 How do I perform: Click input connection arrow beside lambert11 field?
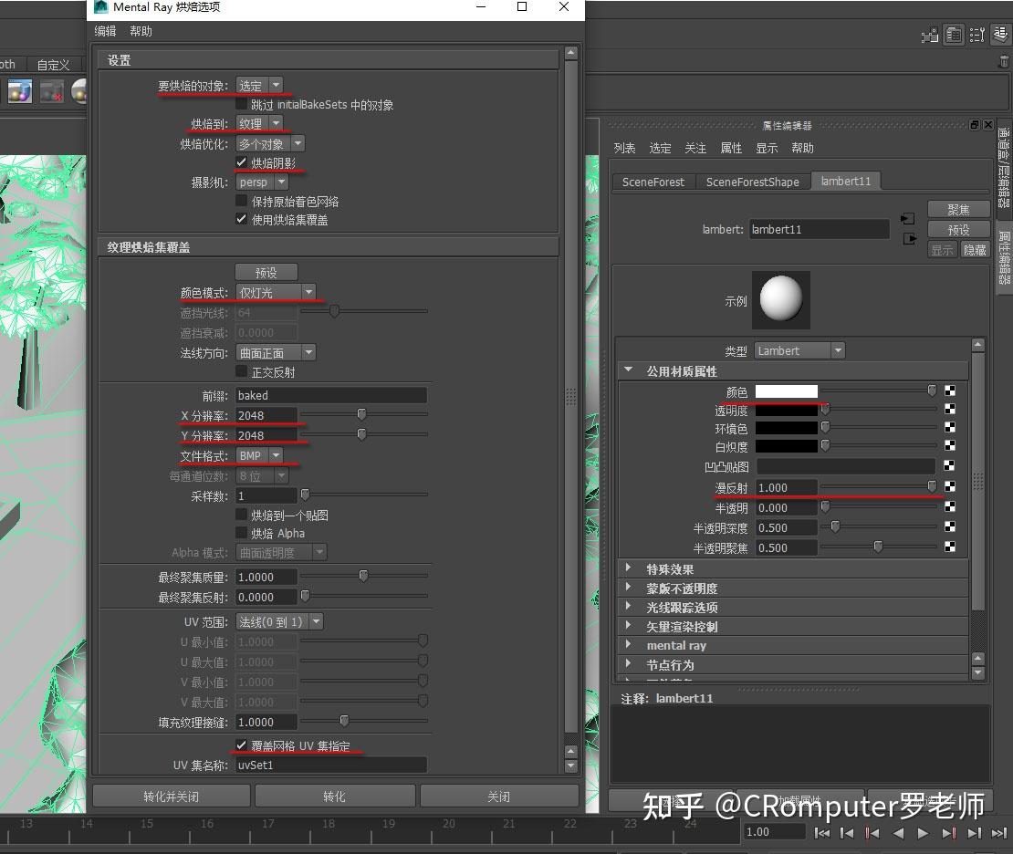[907, 219]
